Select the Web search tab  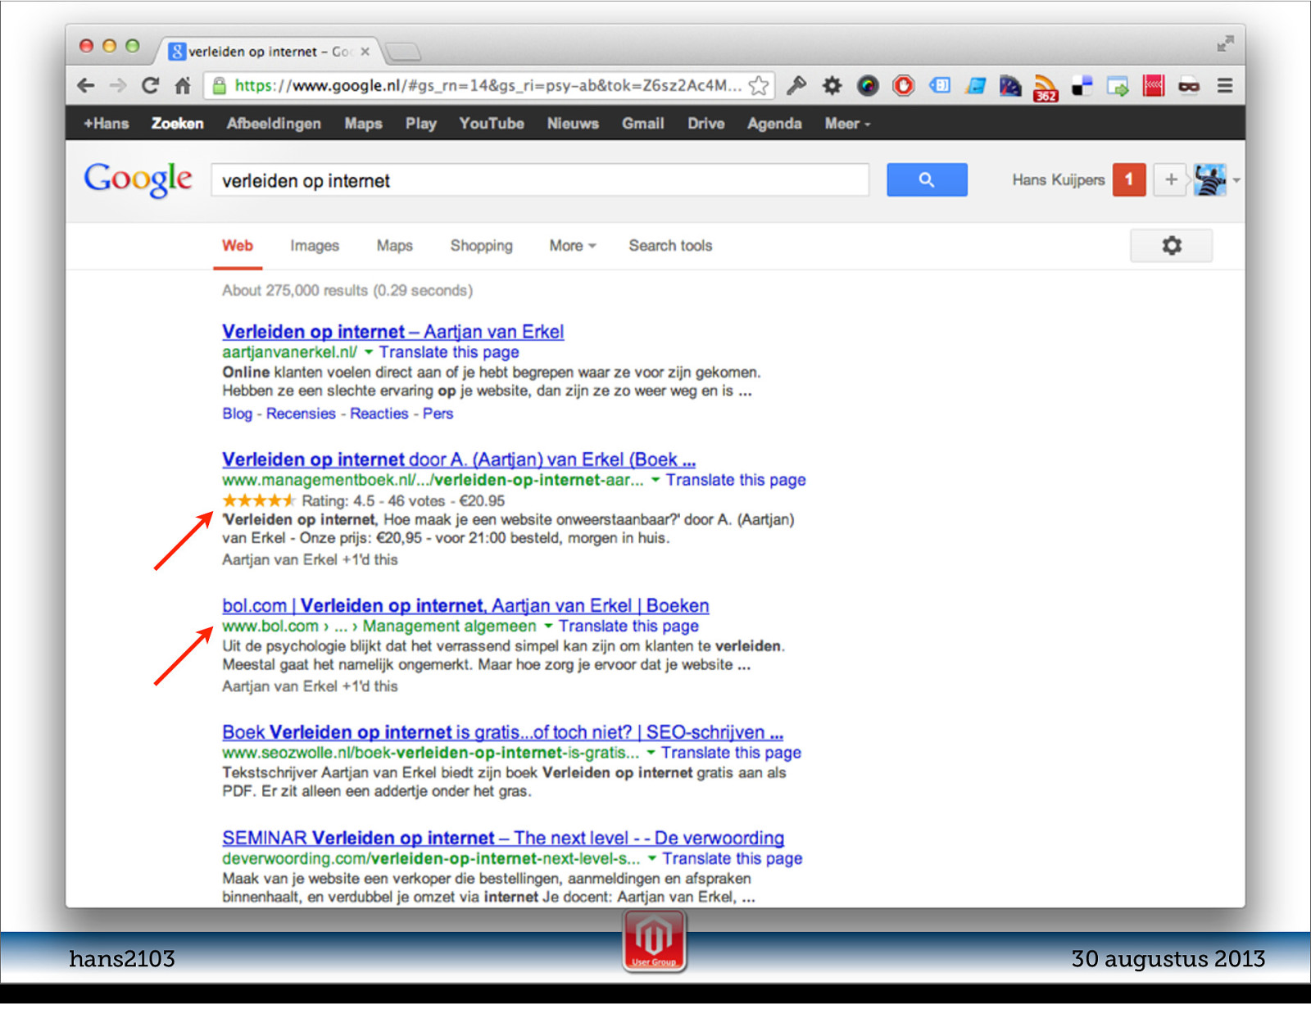point(238,246)
